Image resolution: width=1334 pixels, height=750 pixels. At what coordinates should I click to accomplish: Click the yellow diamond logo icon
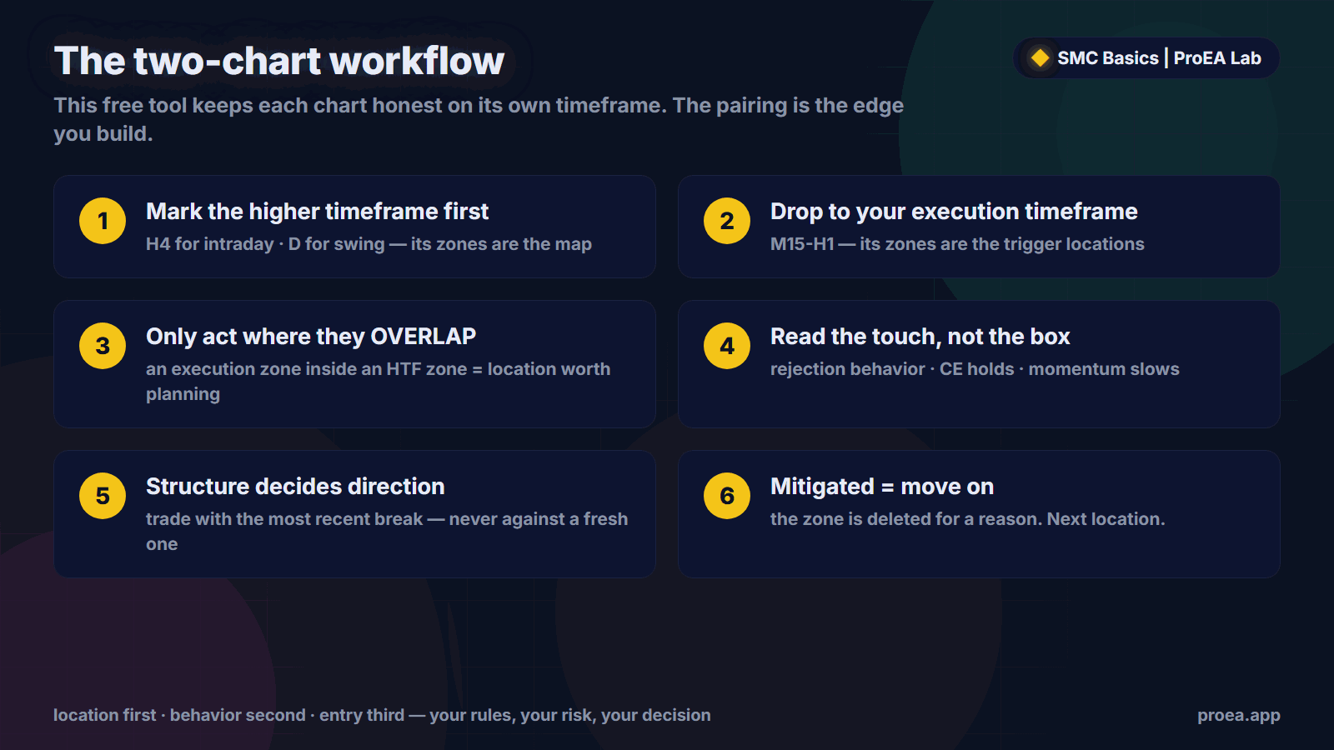[1040, 58]
